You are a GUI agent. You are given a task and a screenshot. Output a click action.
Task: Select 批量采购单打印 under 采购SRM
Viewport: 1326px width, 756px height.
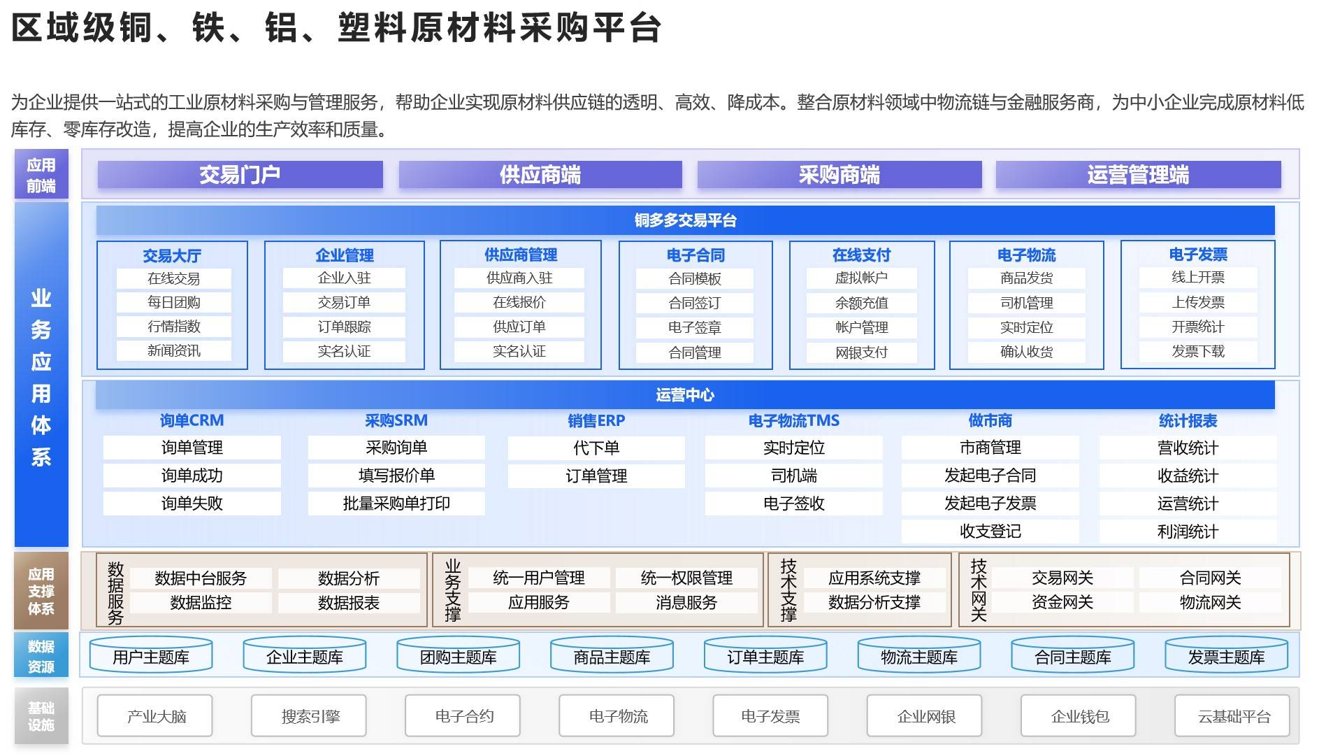coord(396,504)
